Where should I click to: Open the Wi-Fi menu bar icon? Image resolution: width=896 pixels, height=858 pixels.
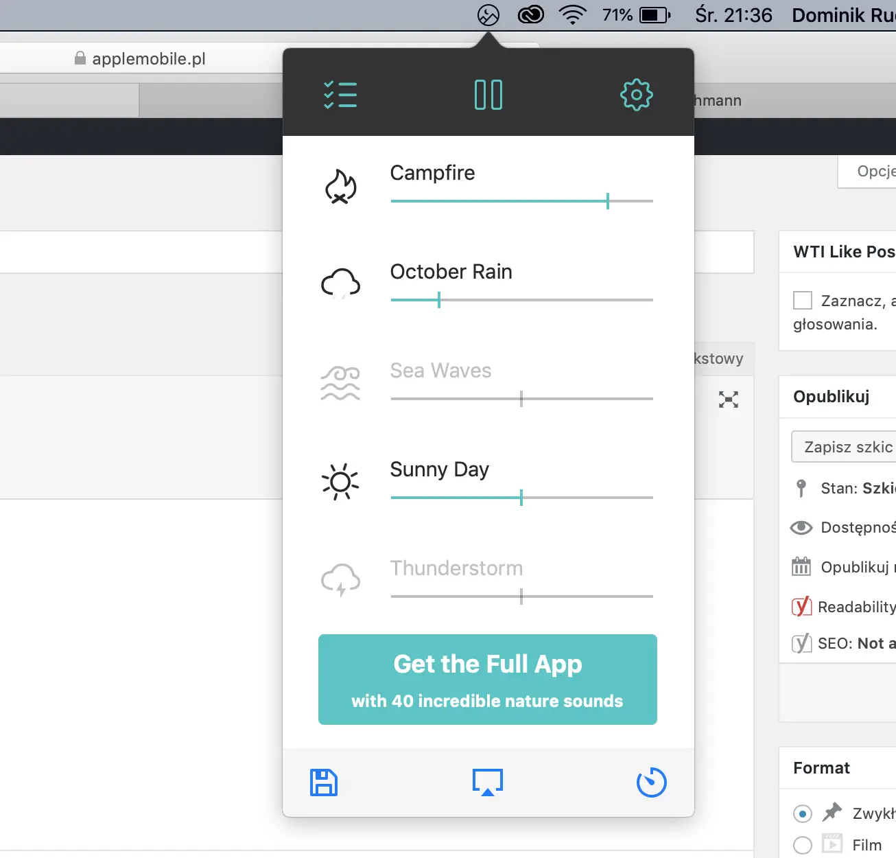(x=573, y=15)
